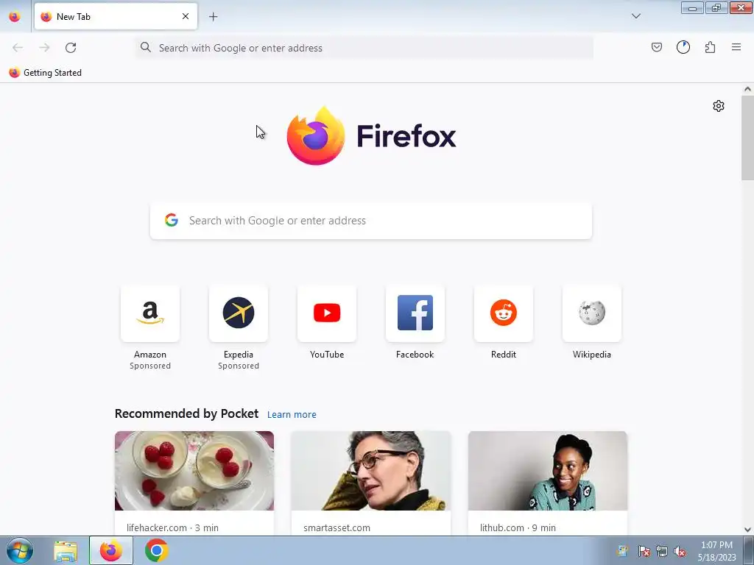Click the page scrollbar up arrow
This screenshot has height=565, width=754.
[x=747, y=89]
